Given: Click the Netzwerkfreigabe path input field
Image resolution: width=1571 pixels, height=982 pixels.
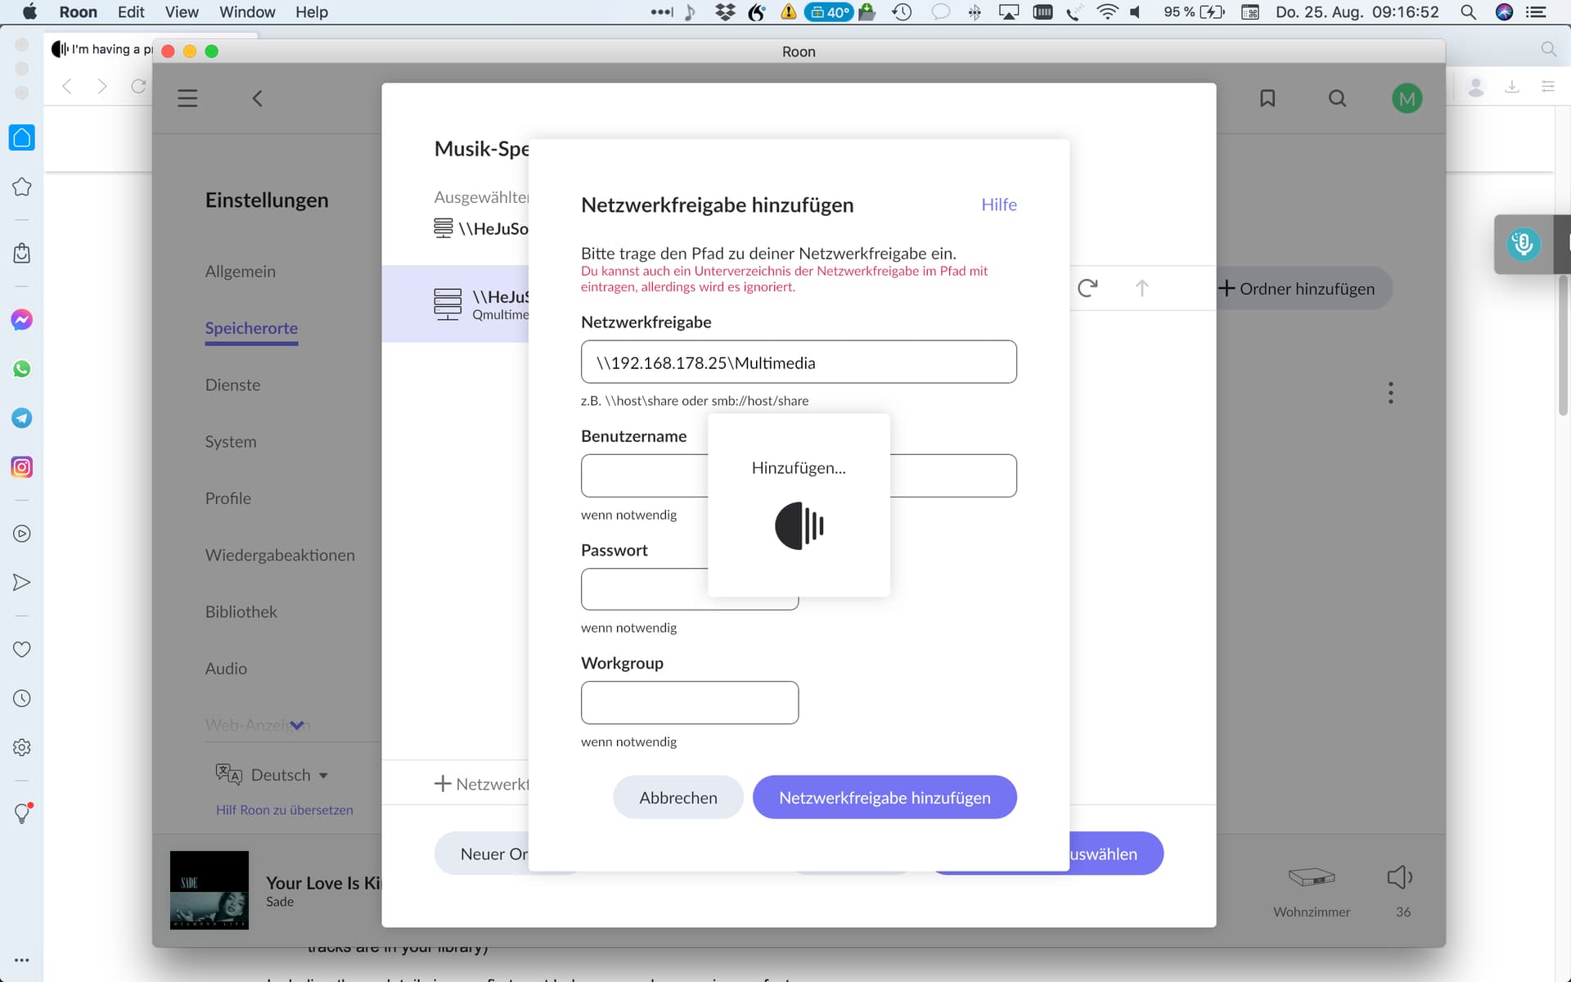Looking at the screenshot, I should (799, 362).
